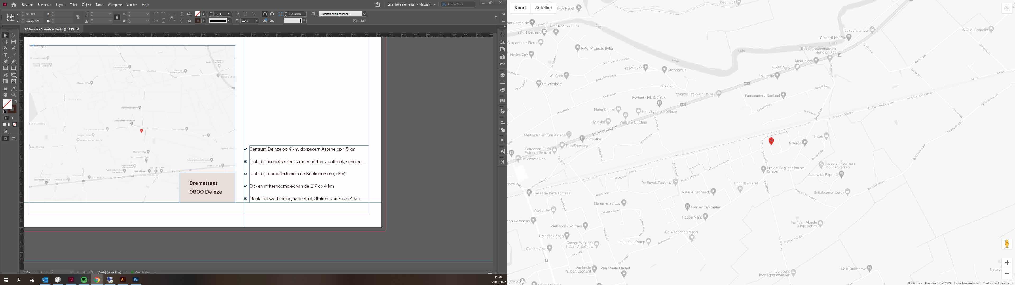The height and width of the screenshot is (285, 1015).
Task: Open the Essentiële elementen workspace switcher
Action: (411, 5)
